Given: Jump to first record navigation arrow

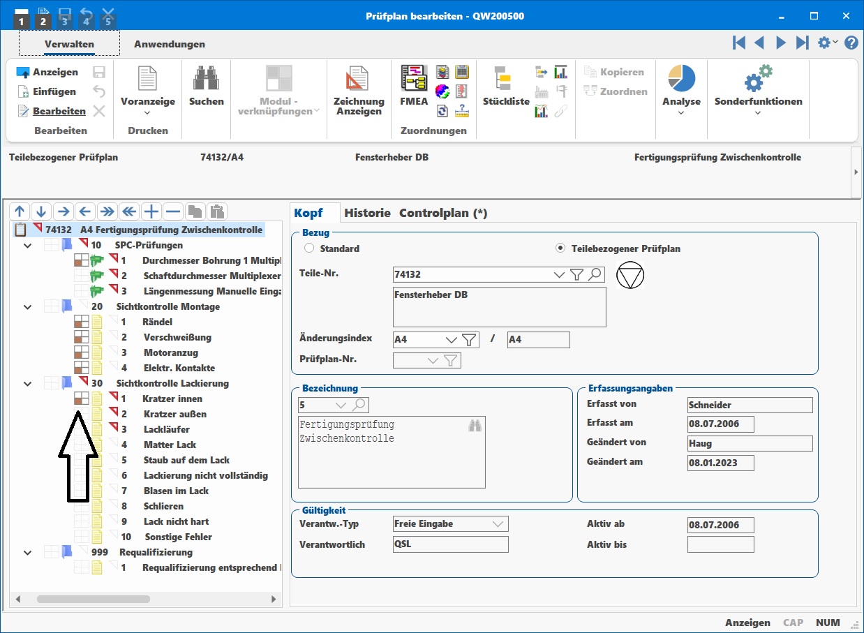Looking at the screenshot, I should (738, 43).
